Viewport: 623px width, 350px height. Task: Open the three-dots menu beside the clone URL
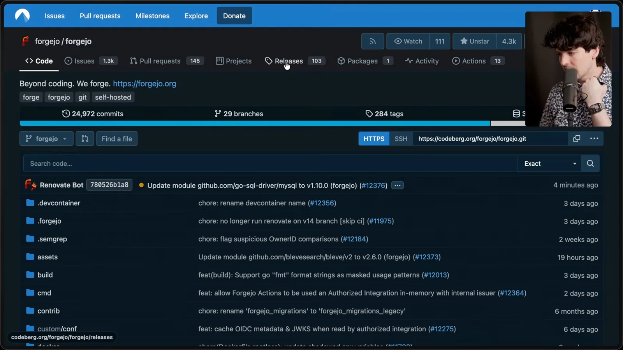coord(594,138)
